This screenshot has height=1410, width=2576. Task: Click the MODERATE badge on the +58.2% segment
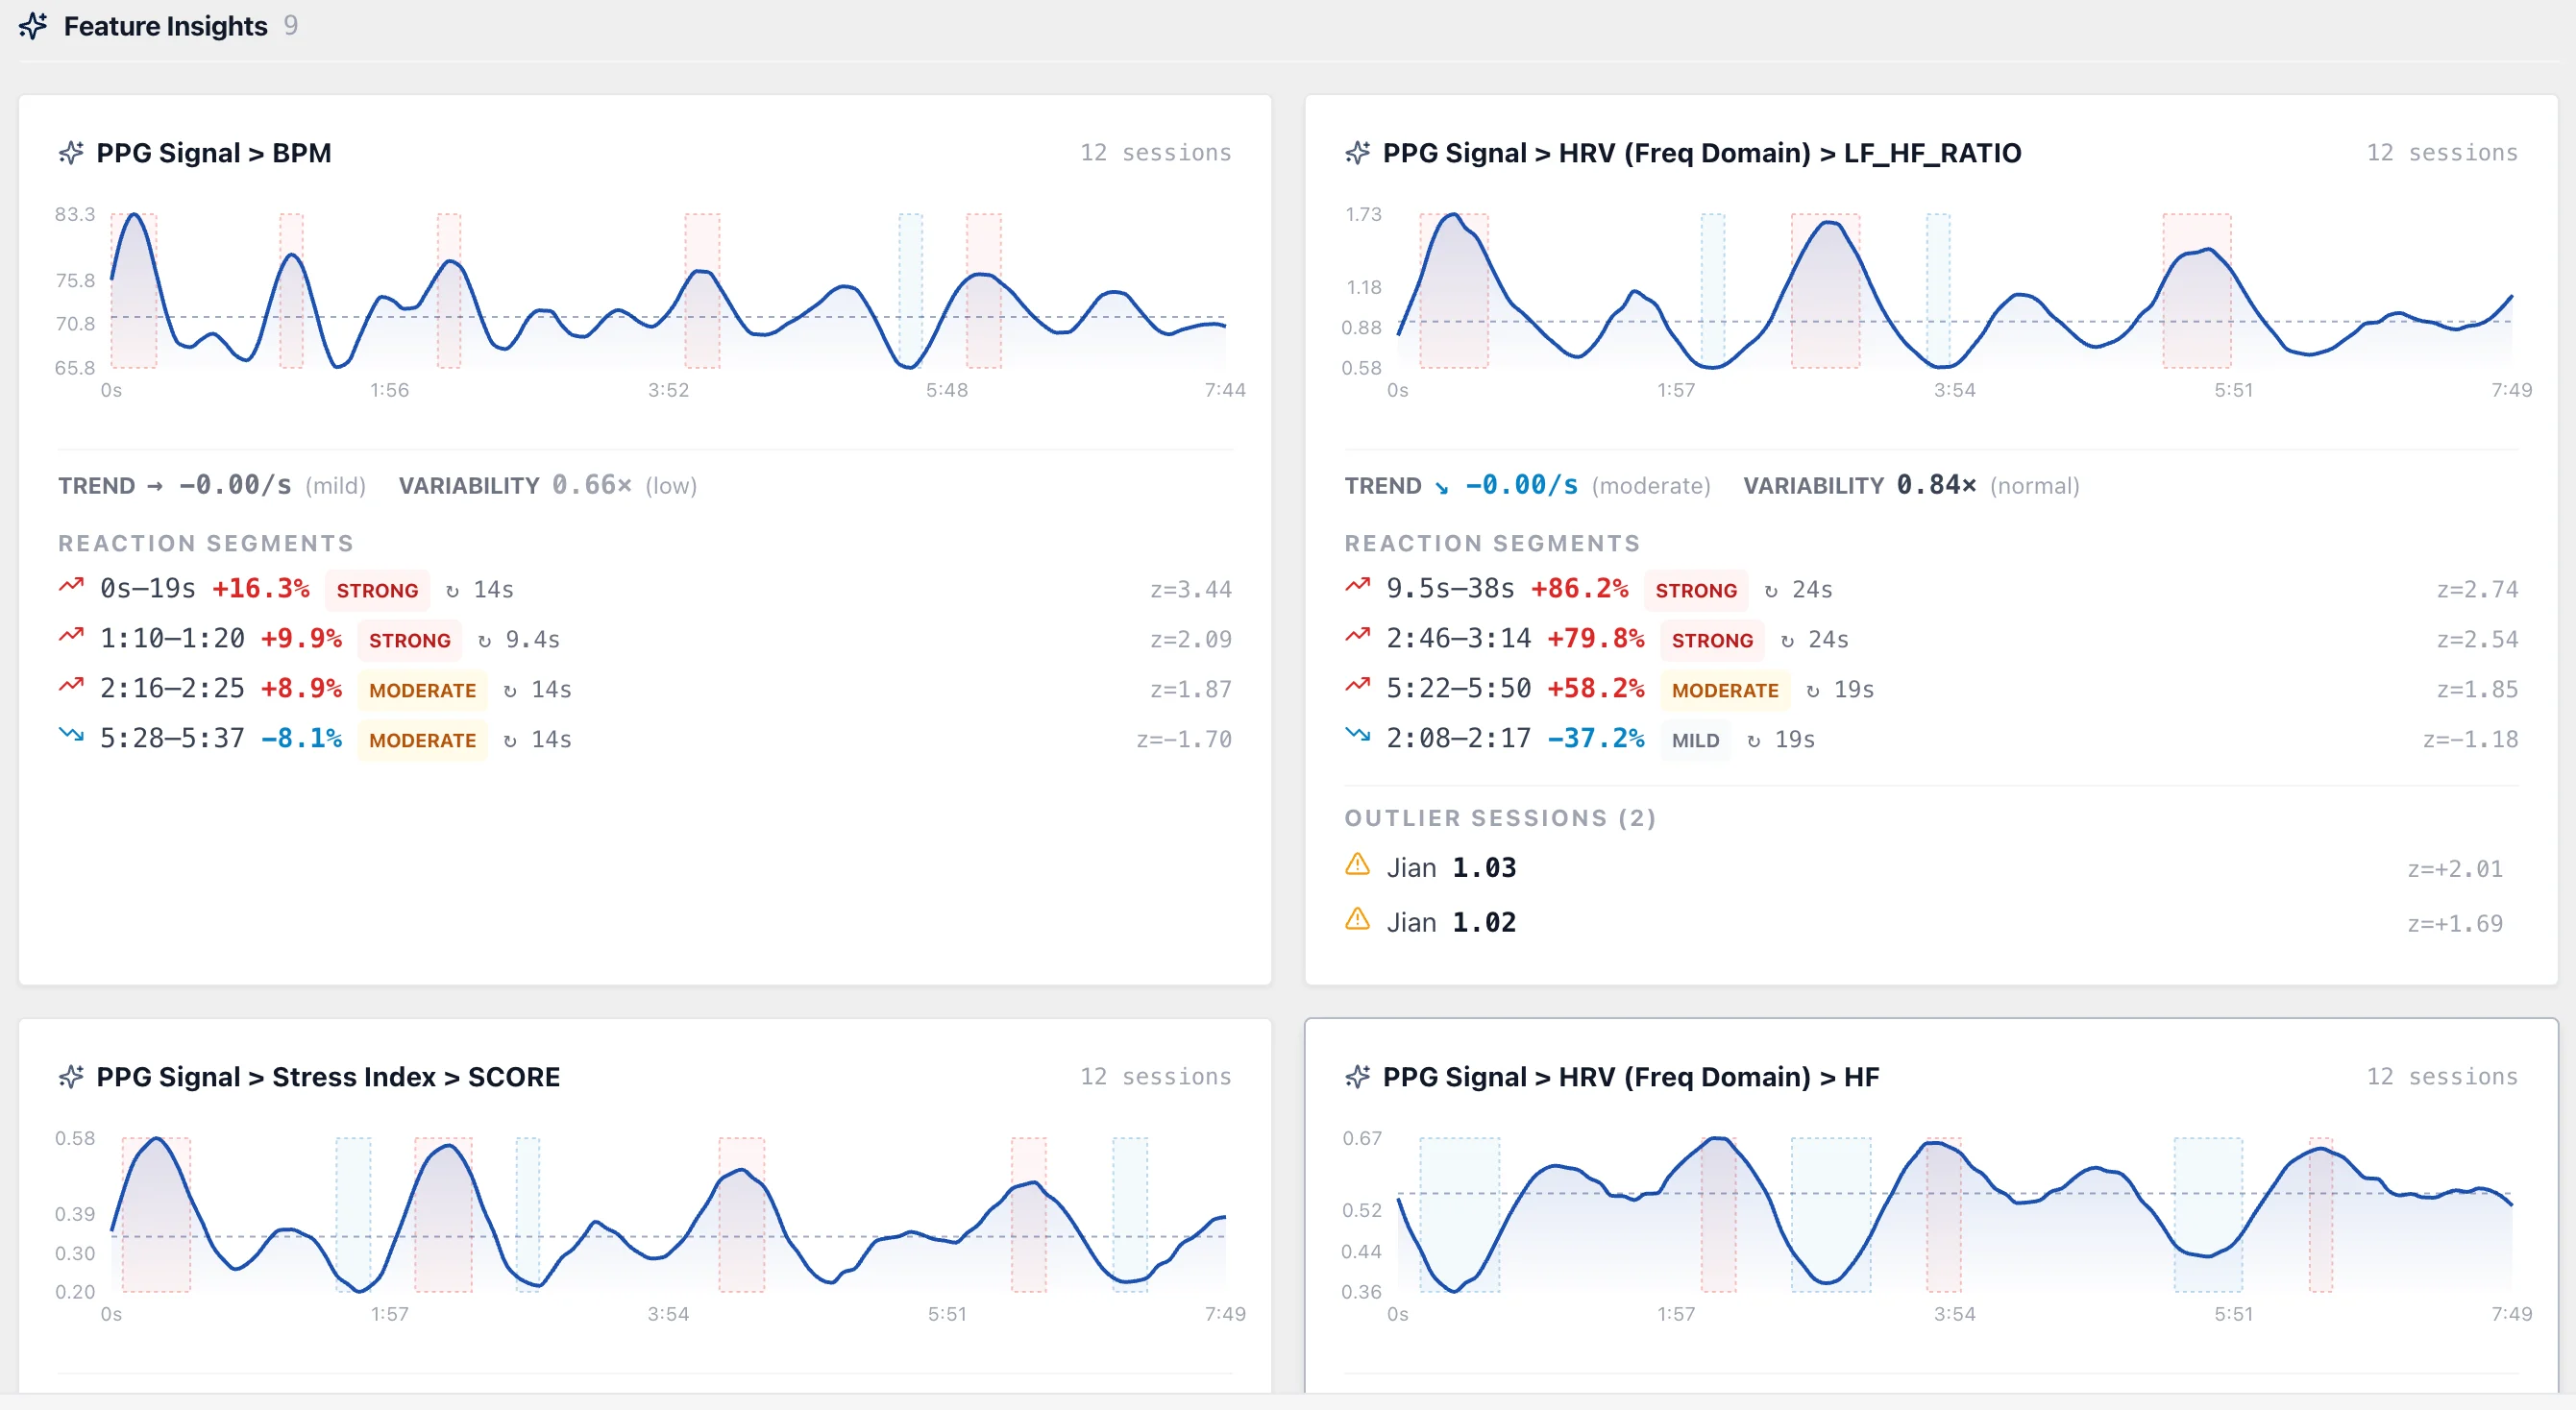click(x=1725, y=691)
